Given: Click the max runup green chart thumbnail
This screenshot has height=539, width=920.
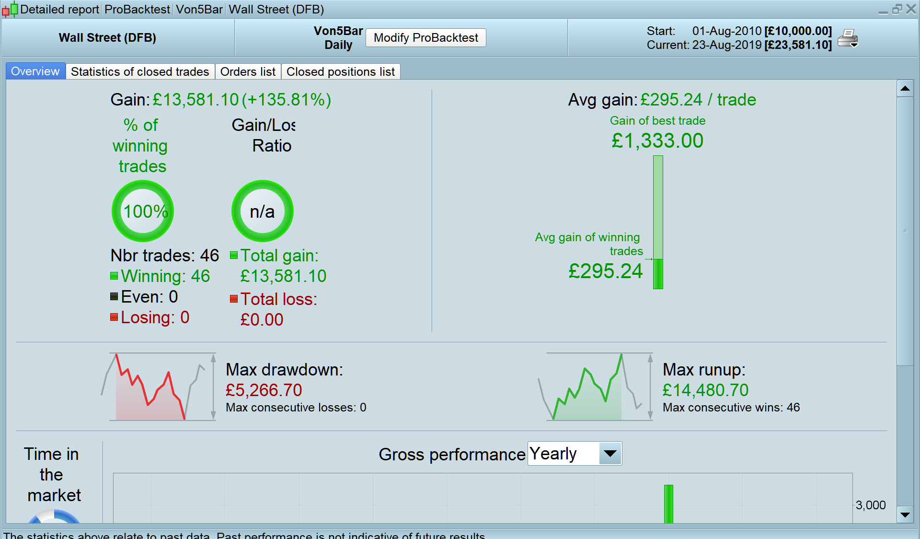Looking at the screenshot, I should click(x=595, y=387).
